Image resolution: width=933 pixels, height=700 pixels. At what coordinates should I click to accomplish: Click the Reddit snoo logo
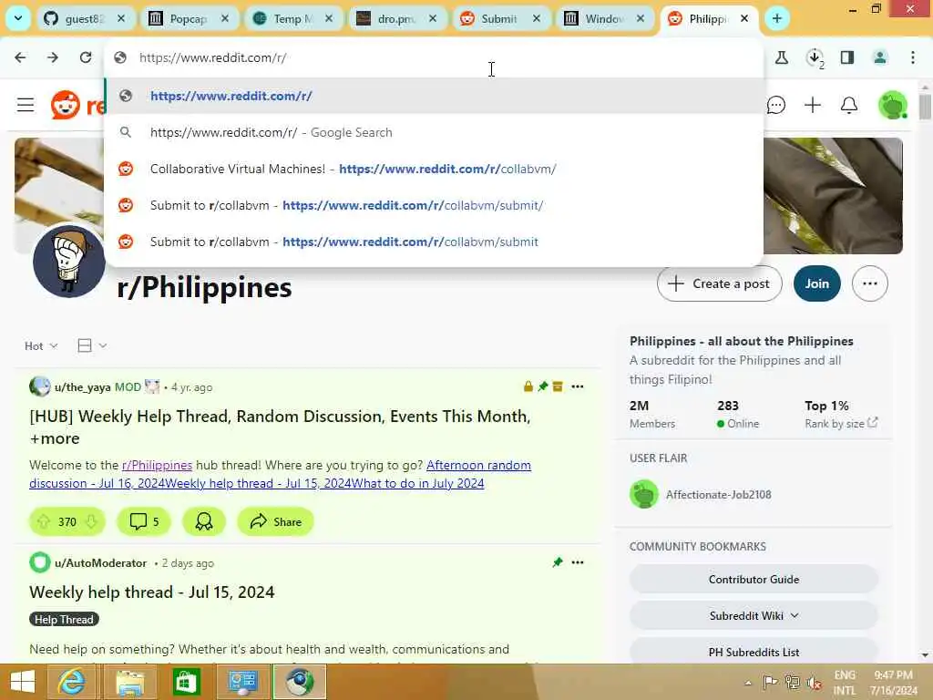pos(66,106)
